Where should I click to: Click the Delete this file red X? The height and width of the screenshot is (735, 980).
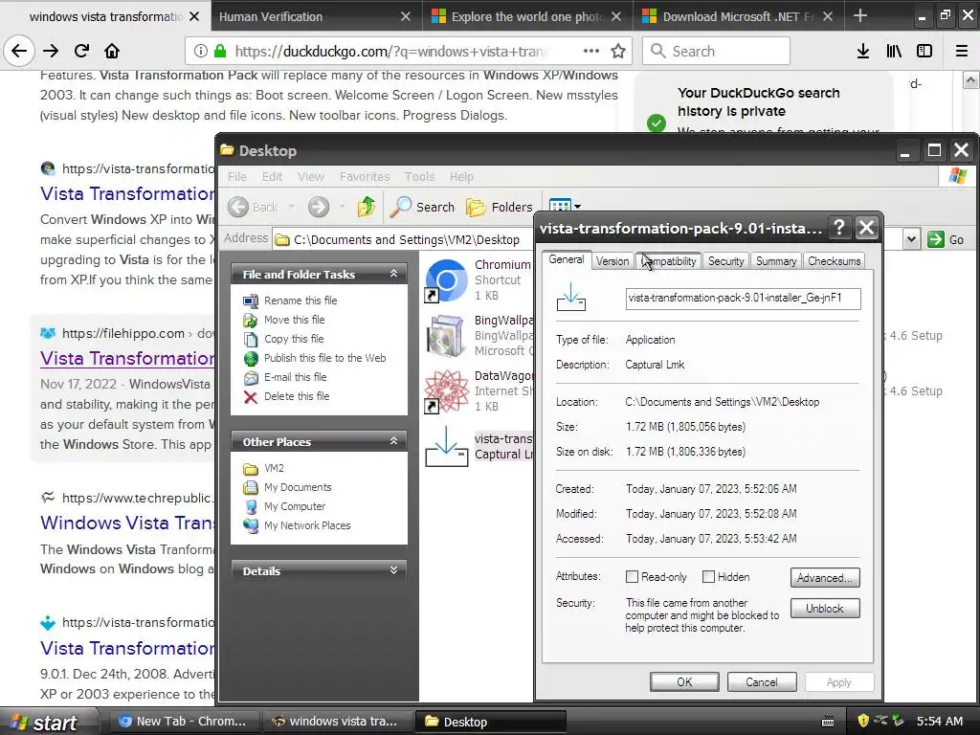coord(251,397)
